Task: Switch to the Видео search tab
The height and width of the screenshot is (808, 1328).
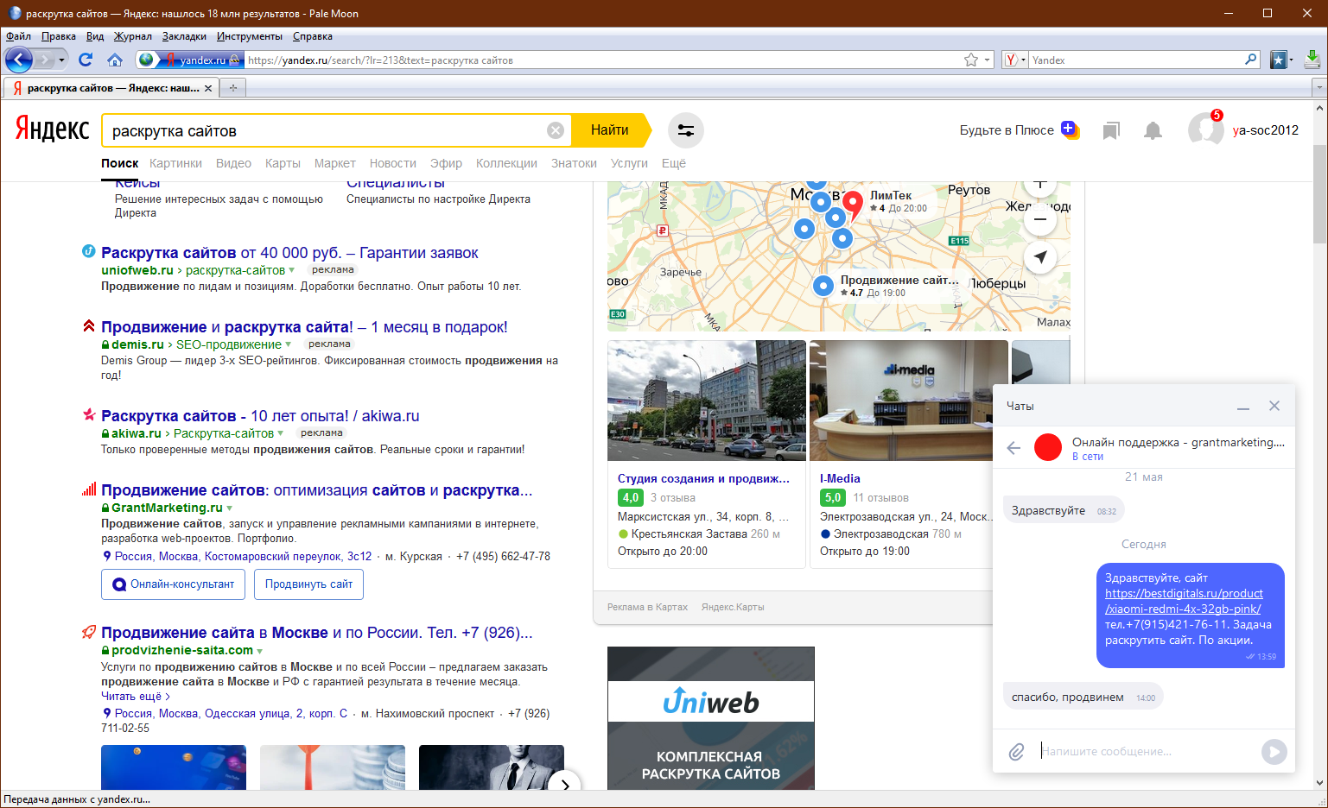Action: [233, 163]
